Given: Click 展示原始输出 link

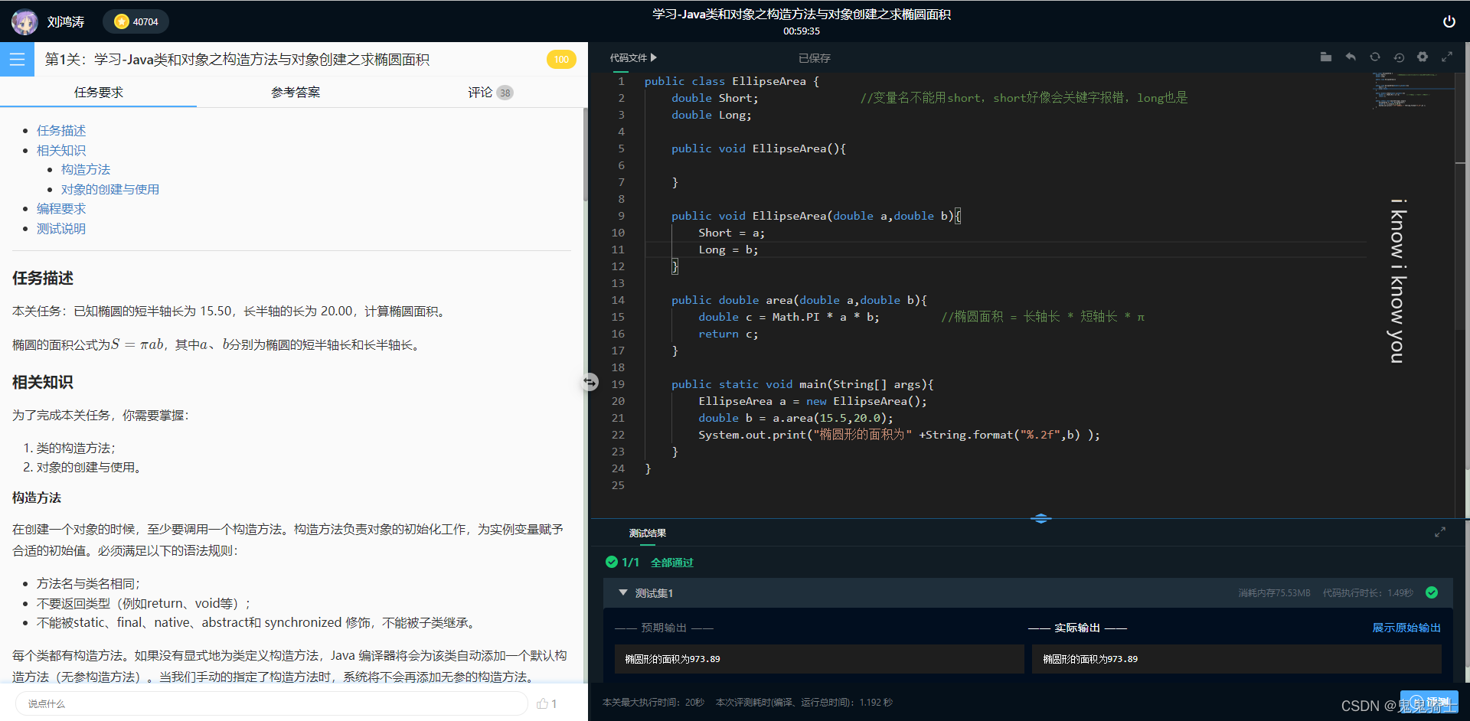Looking at the screenshot, I should click(1406, 628).
